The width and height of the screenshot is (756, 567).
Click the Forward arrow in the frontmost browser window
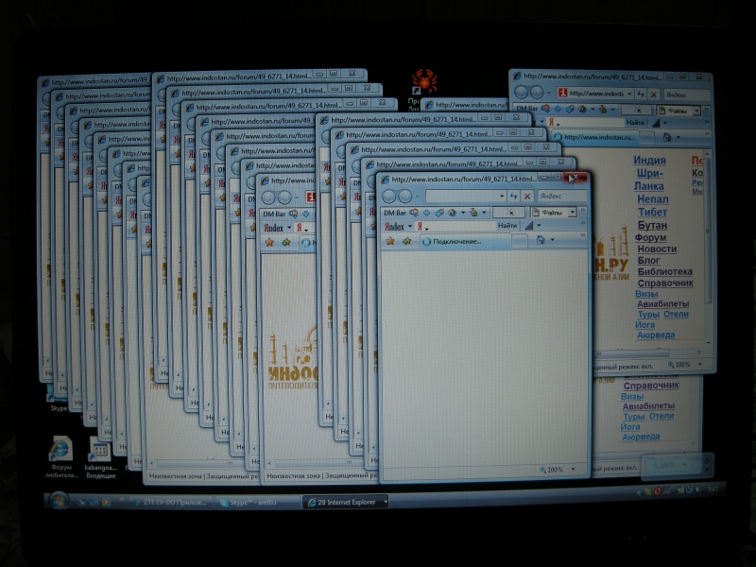click(x=405, y=197)
